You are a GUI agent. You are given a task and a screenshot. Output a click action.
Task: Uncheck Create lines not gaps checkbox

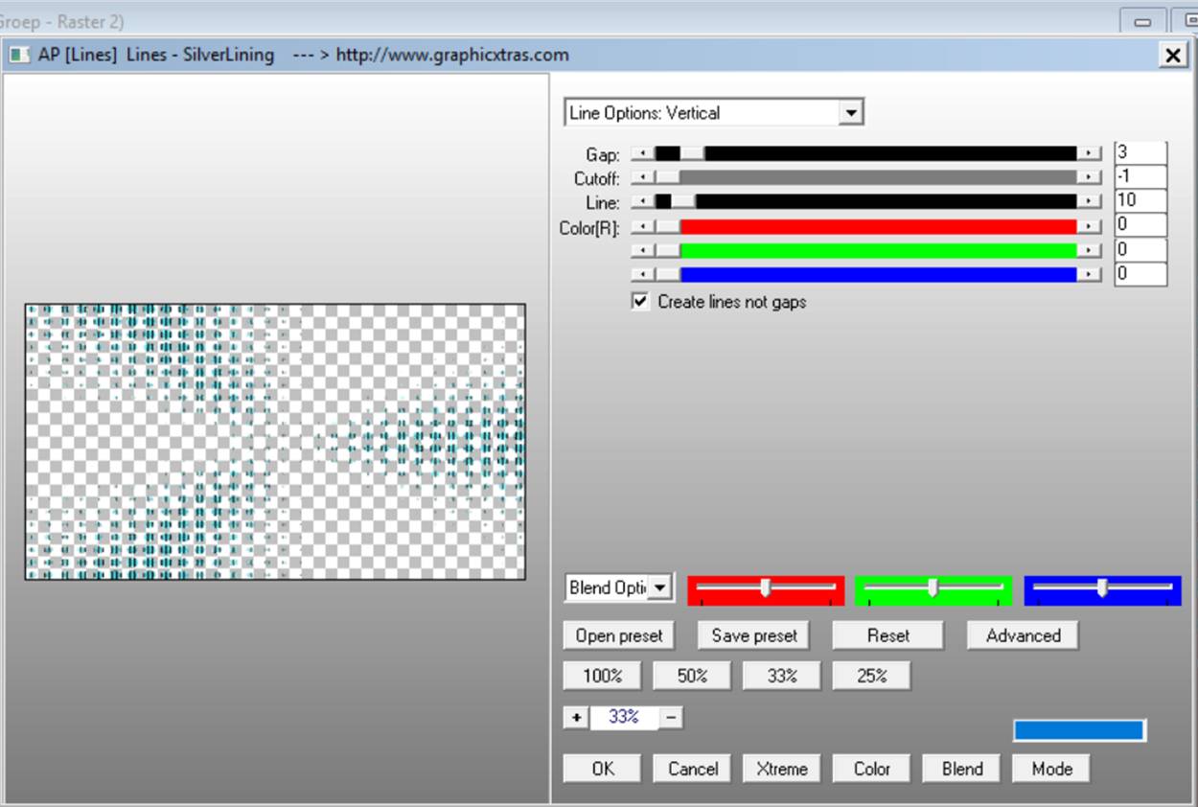pos(640,301)
